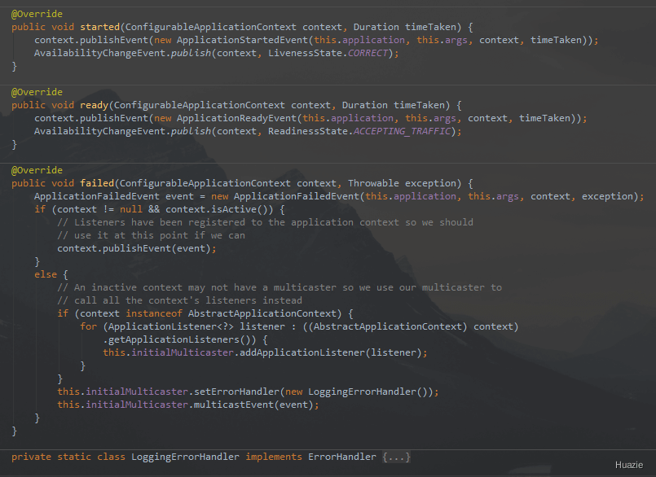Click LoggingErrorHandler in the class declaration
The image size is (656, 477).
point(185,457)
